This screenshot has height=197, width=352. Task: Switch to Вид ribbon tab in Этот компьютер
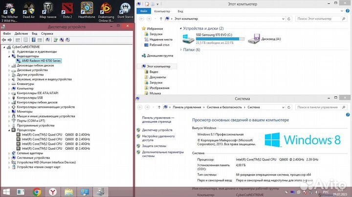coord(180,11)
